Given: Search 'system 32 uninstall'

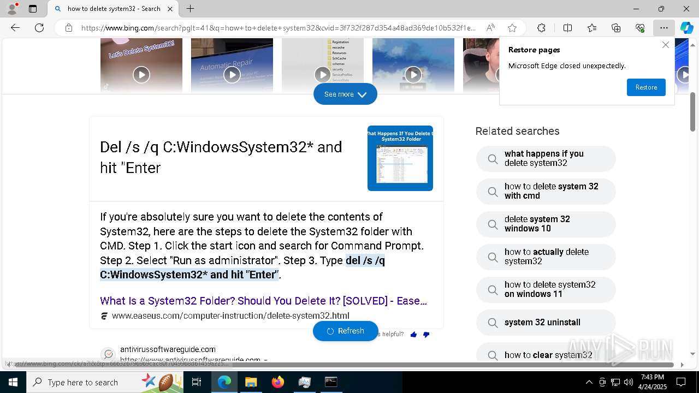Looking at the screenshot, I should coord(546,322).
